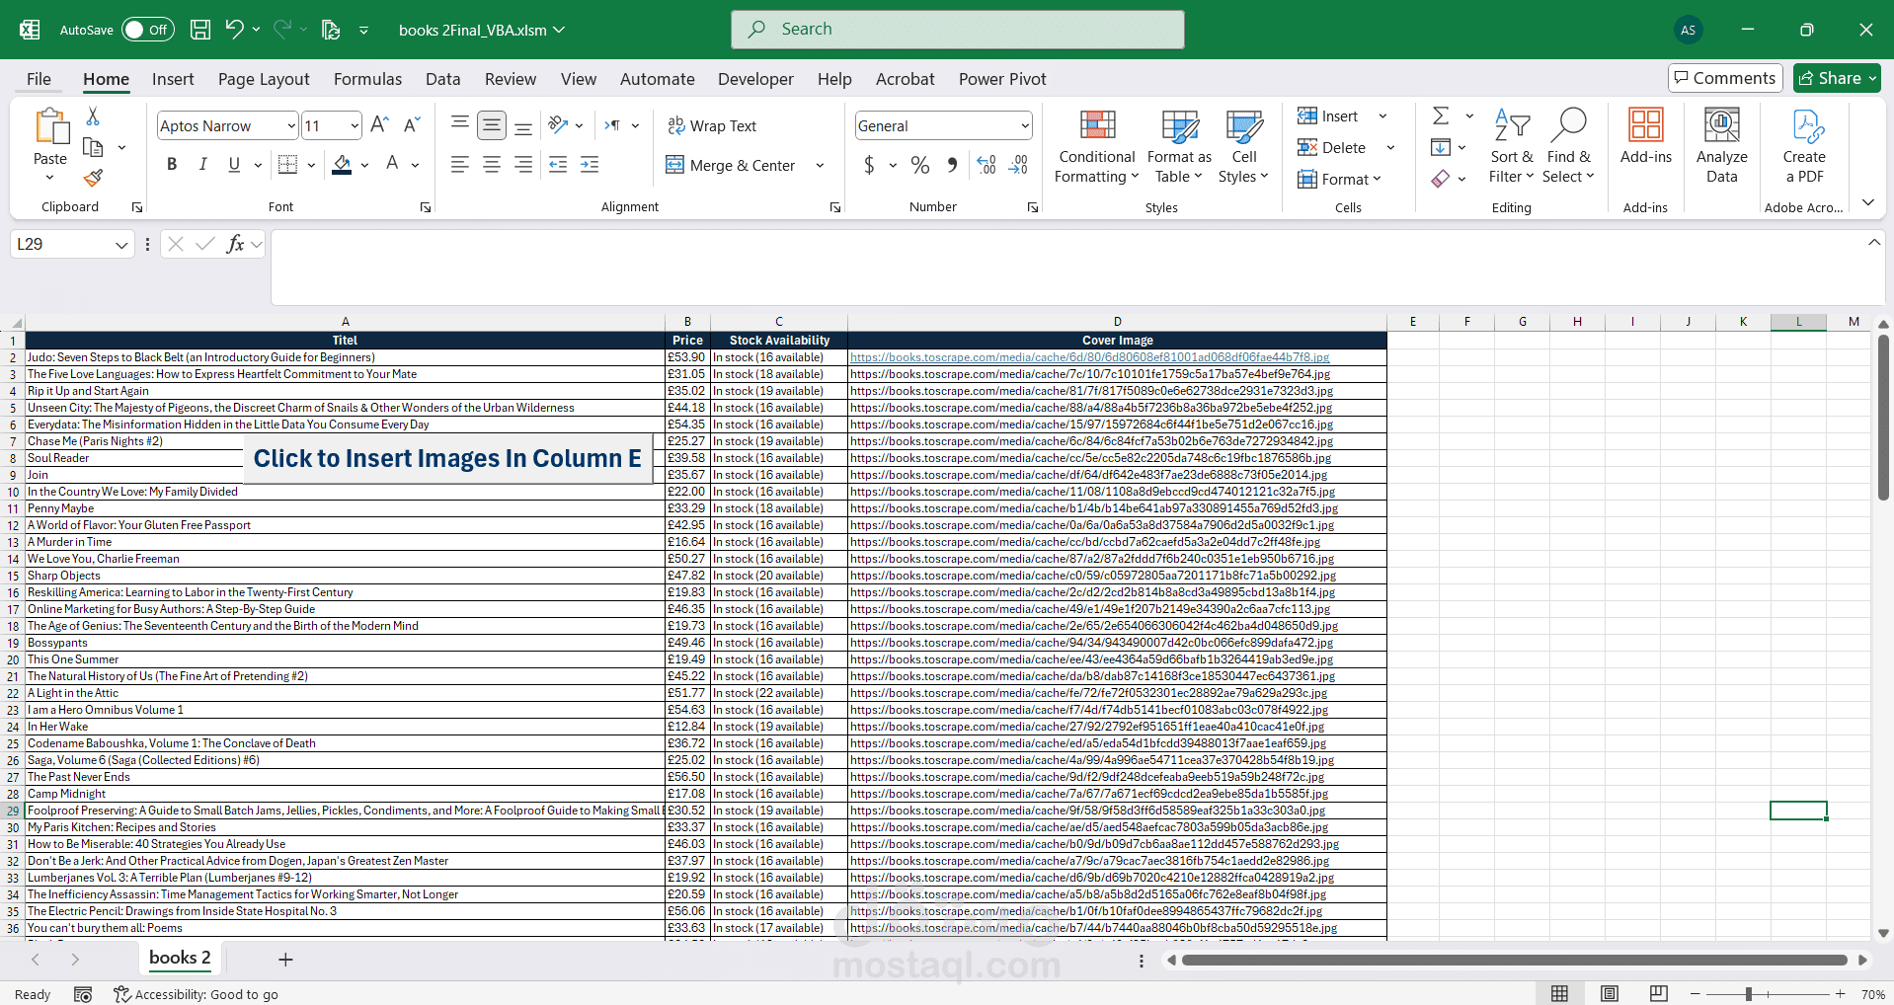
Task: Decrease font size with the smaller A icon
Action: coord(412,124)
